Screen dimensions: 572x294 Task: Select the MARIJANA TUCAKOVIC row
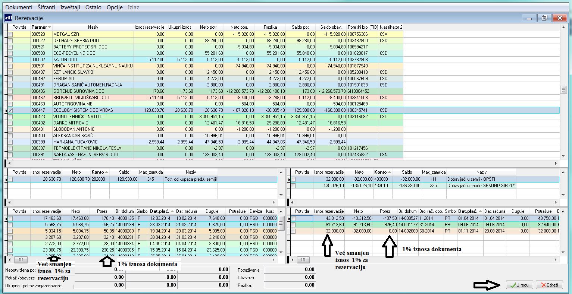click(x=284, y=142)
